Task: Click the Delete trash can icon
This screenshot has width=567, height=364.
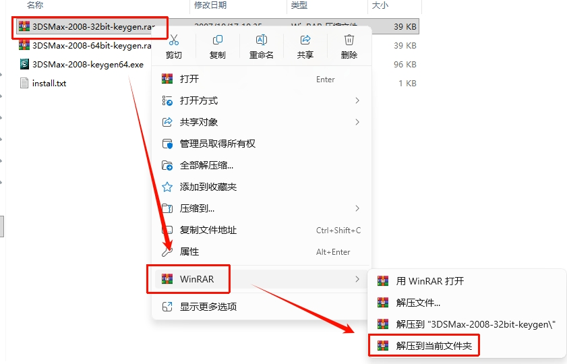Action: (349, 40)
